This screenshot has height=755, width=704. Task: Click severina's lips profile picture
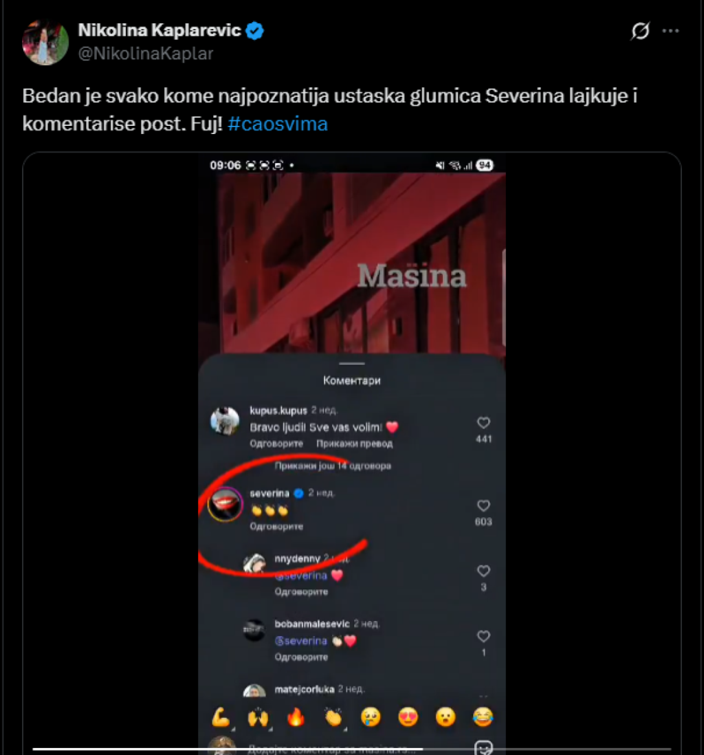click(225, 504)
